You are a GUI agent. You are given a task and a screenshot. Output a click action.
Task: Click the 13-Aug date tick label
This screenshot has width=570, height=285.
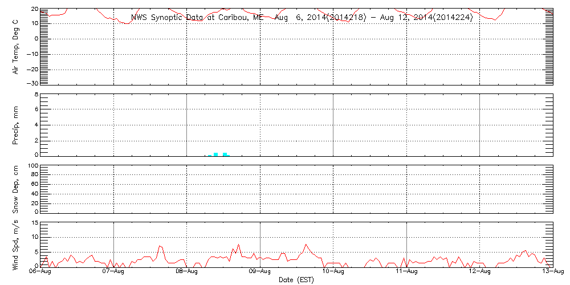pyautogui.click(x=552, y=272)
